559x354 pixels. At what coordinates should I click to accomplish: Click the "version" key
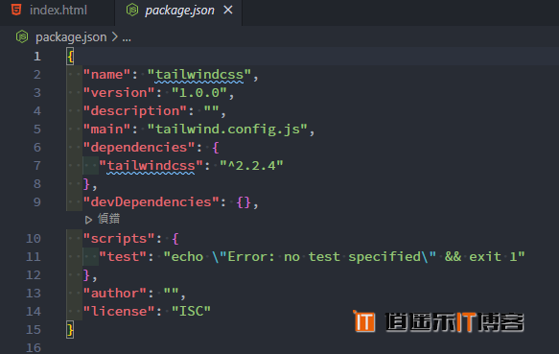tap(119, 93)
